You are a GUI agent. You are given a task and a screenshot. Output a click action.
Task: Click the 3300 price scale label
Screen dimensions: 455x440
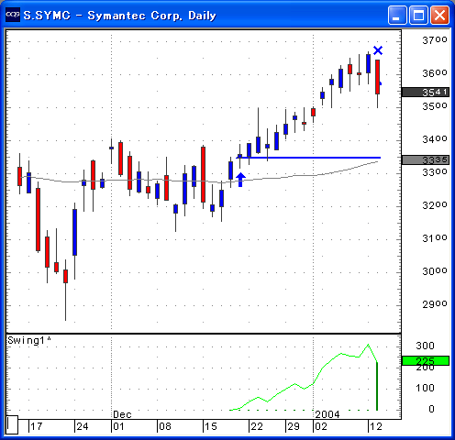435,172
